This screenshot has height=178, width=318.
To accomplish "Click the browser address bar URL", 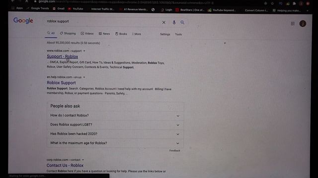I will pos(126,2).
